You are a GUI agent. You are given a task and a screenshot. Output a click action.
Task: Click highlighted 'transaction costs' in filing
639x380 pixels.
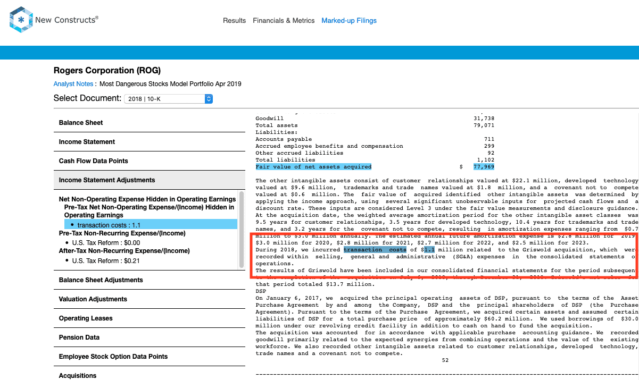[x=375, y=249]
